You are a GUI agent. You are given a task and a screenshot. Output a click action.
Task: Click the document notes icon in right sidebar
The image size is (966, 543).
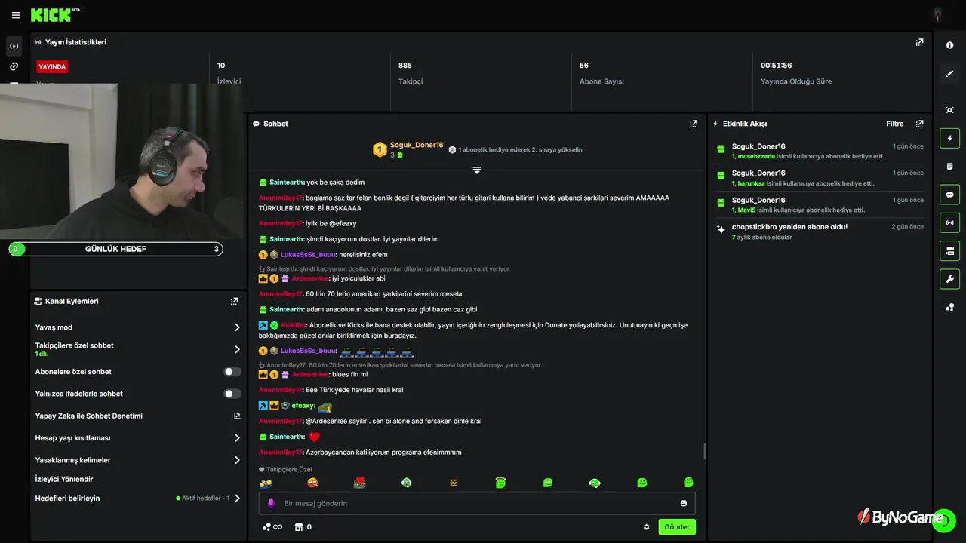pos(949,166)
